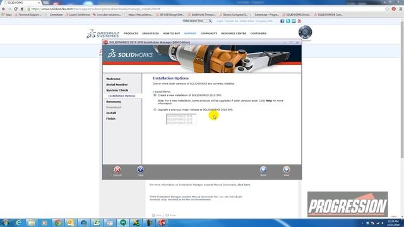The height and width of the screenshot is (227, 404).
Task: Select the Install step in sidebar
Action: (x=111, y=113)
